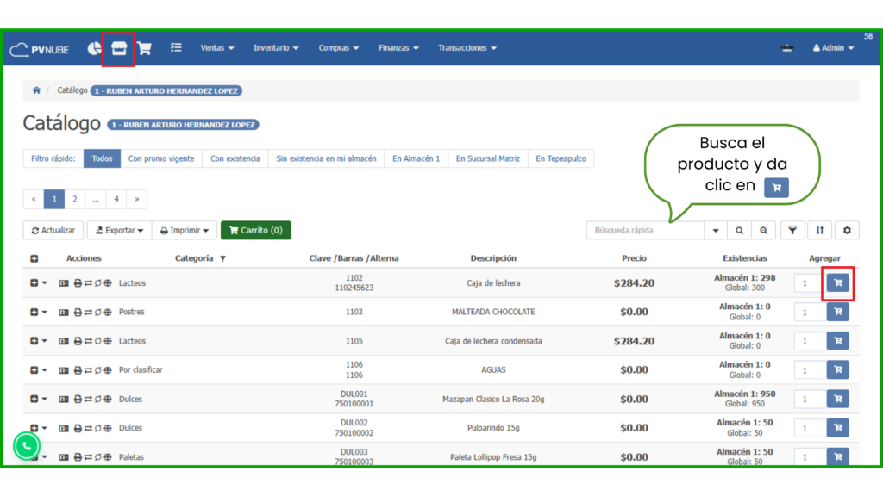Screen dimensions: 883x496
Task: Open the sort order icon button
Action: point(819,230)
